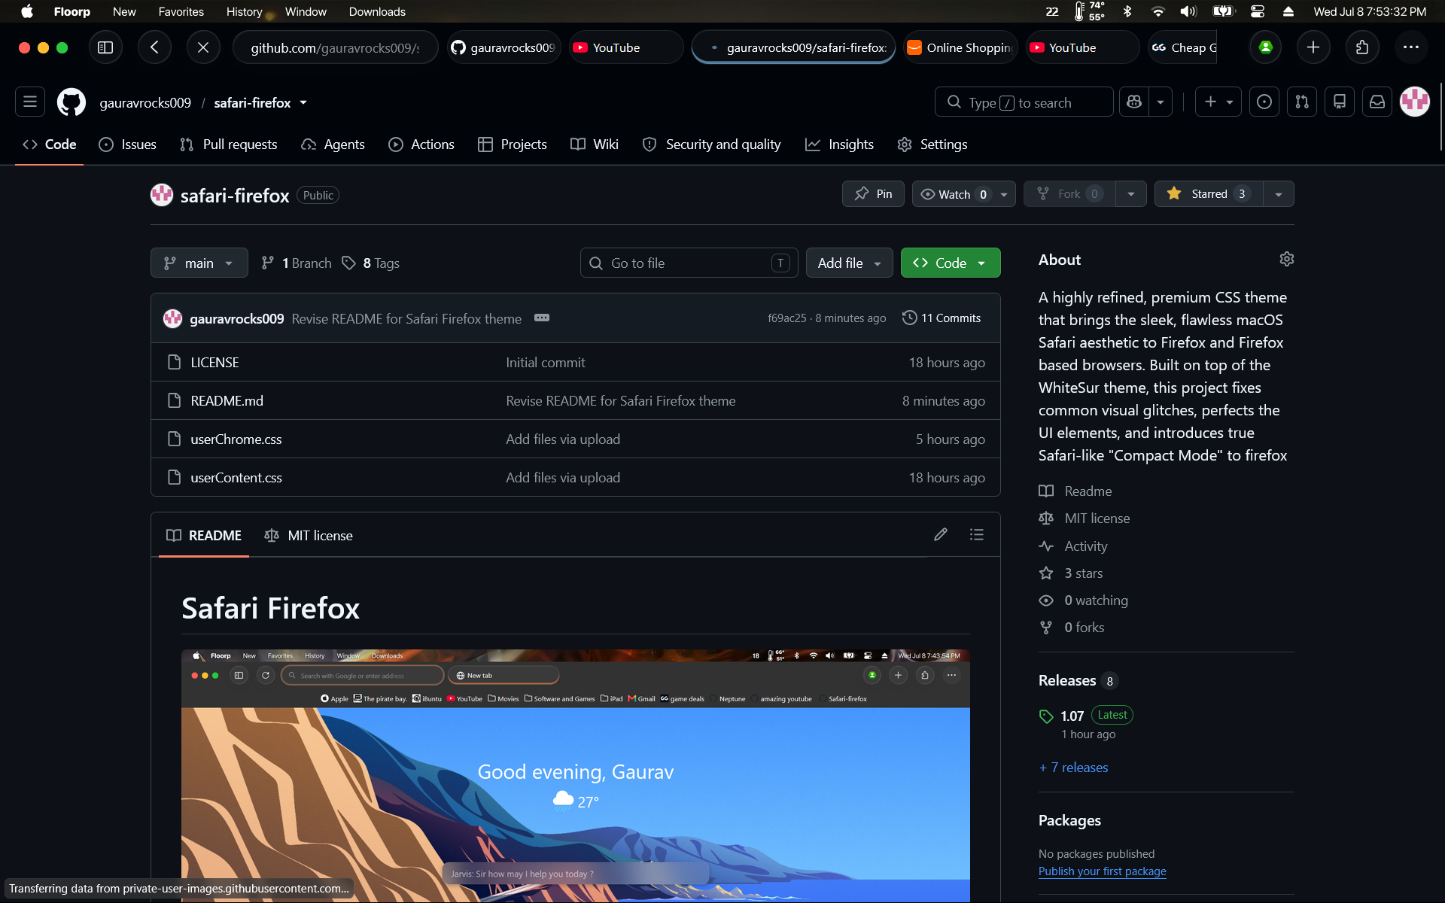Image resolution: width=1445 pixels, height=903 pixels.
Task: Open the Watch notifications dropdown
Action: point(964,194)
